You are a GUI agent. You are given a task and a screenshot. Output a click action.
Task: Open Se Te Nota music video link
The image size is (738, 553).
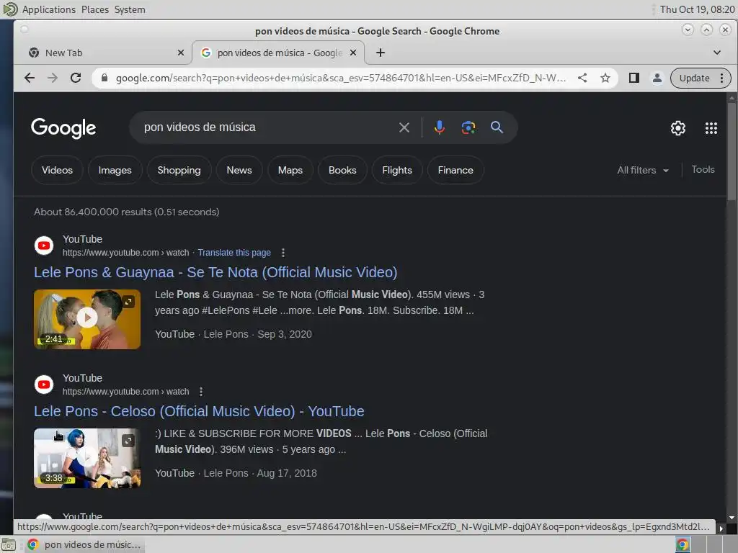(x=215, y=272)
